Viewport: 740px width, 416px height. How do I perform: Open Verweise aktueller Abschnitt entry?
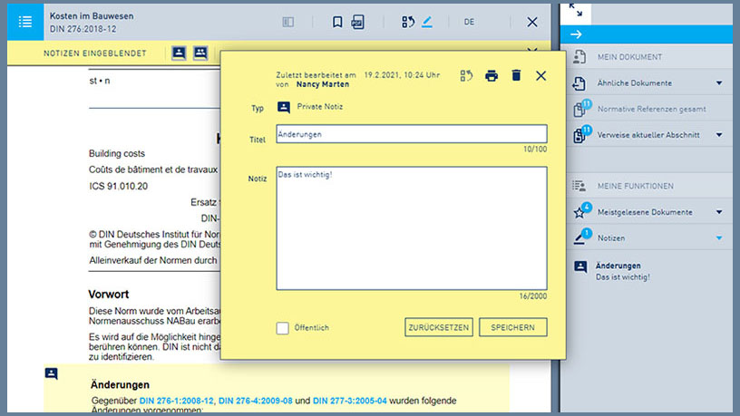click(x=648, y=135)
